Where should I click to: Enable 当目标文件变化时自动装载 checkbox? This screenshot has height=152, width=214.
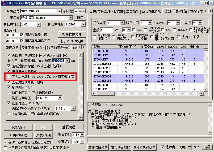click(5, 148)
